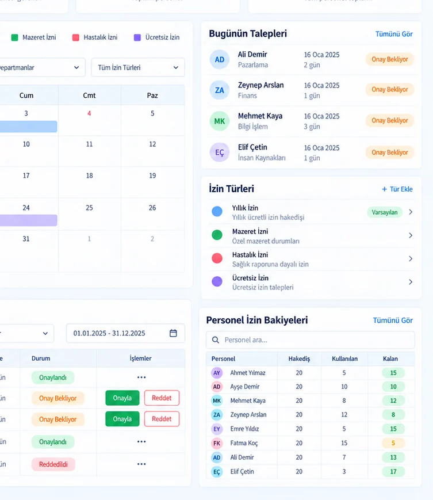Click the Kalan column header
The image size is (433, 500).
click(390, 358)
